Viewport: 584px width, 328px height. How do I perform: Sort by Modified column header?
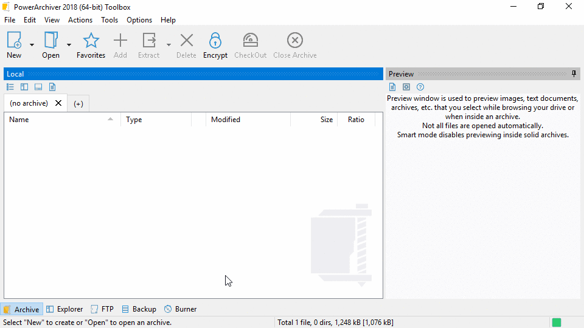tap(248, 120)
